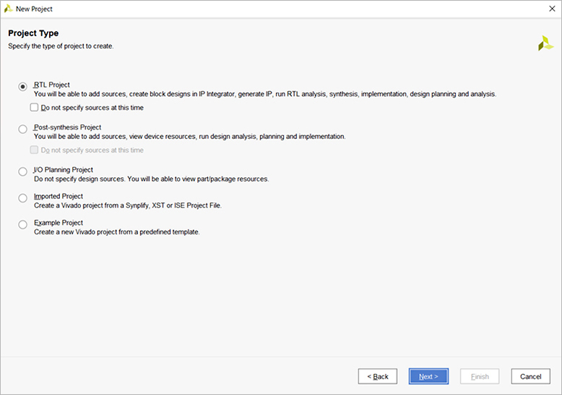Choose the Post-synthesis Project option
The width and height of the screenshot is (562, 395).
(x=22, y=129)
